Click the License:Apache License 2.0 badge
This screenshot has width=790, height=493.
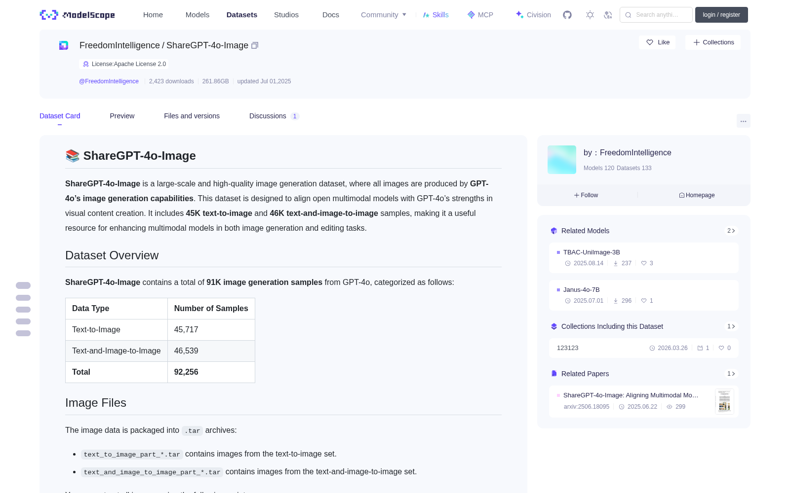(124, 64)
